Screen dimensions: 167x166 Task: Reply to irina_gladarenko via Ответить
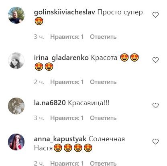pyautogui.click(x=103, y=82)
